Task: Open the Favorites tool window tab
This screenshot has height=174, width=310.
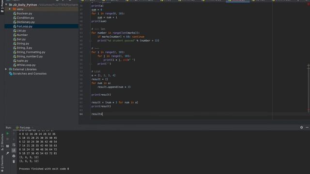Action: tap(2, 163)
